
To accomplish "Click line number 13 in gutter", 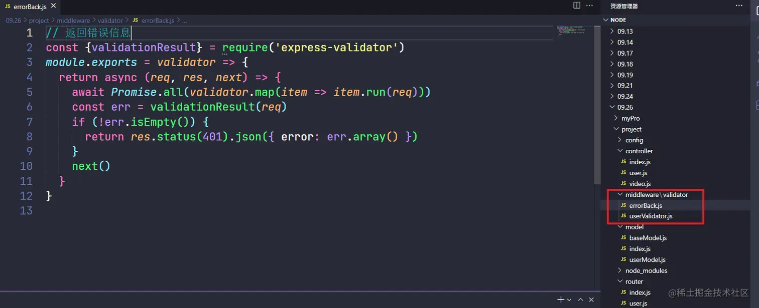I will [x=26, y=211].
